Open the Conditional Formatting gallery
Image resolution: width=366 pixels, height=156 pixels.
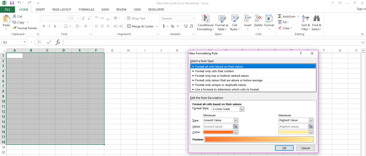205,22
